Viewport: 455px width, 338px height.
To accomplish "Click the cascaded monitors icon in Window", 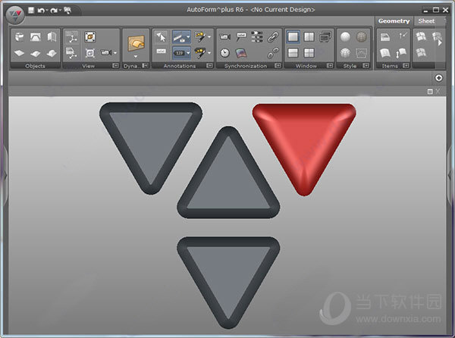I will pos(325,37).
